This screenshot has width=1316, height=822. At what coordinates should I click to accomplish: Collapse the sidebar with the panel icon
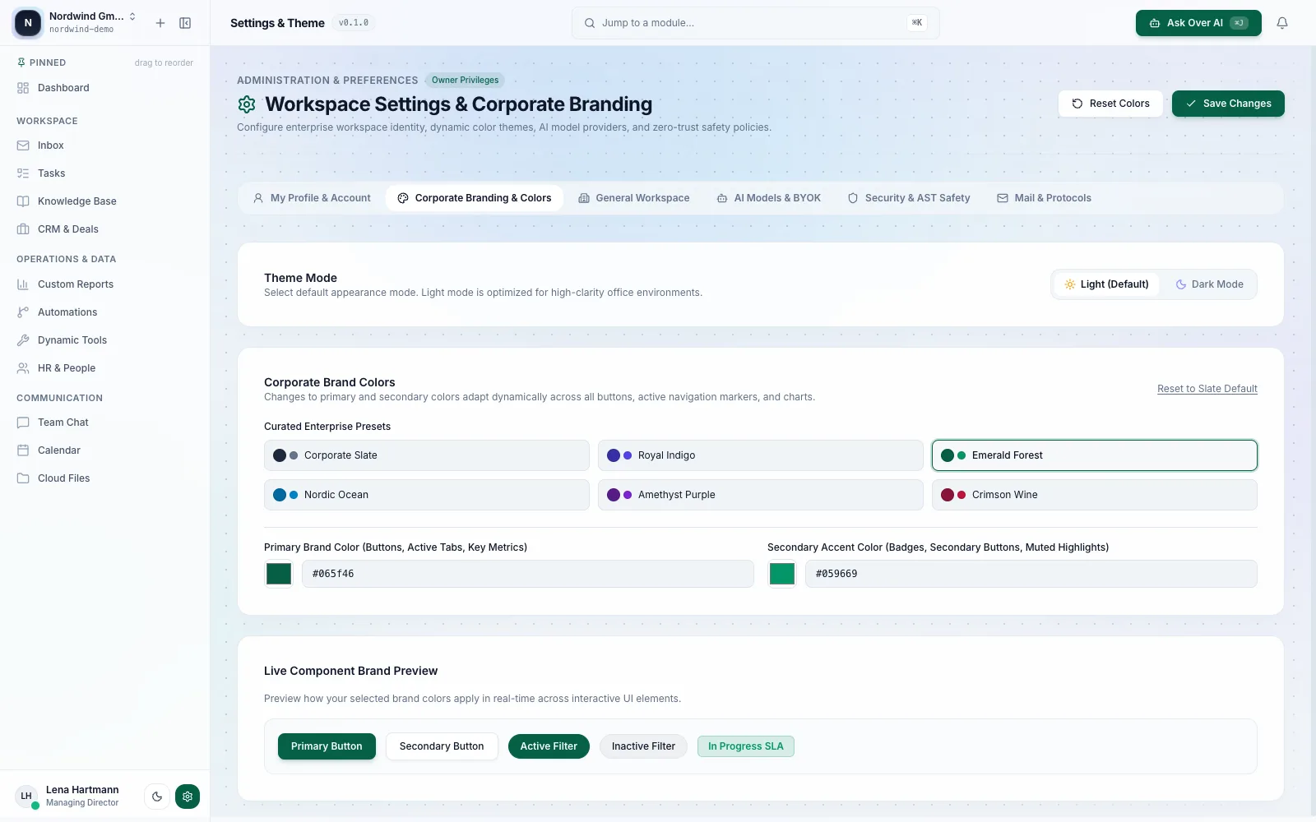coord(185,23)
